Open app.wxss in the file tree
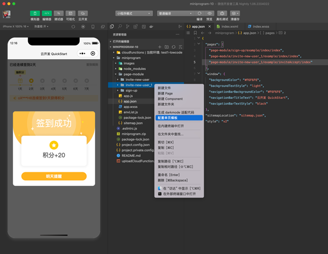 (130, 107)
